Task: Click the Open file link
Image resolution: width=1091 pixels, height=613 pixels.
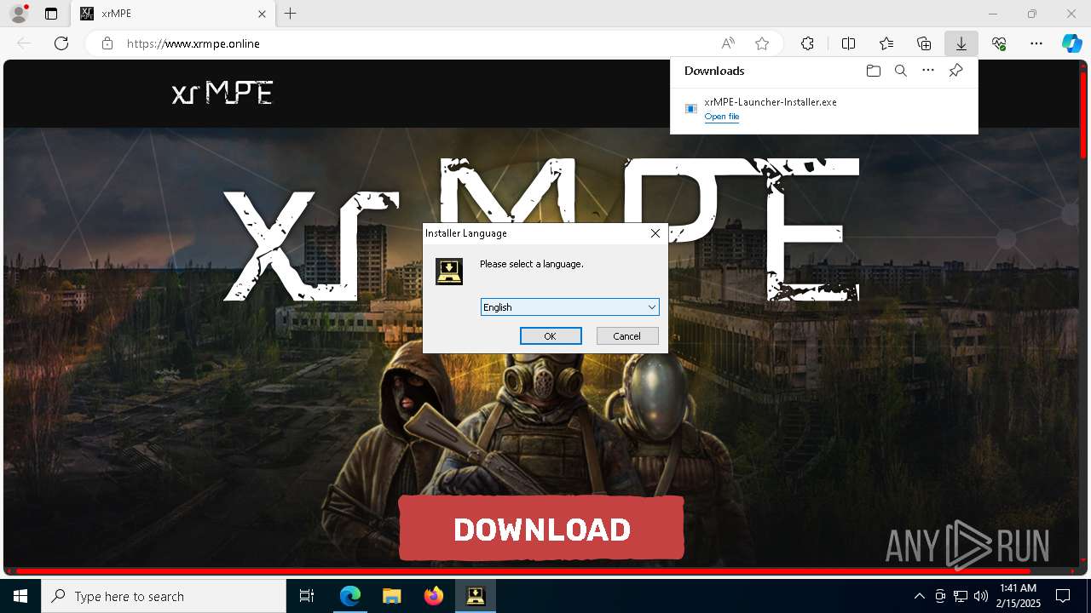Action: click(x=722, y=117)
